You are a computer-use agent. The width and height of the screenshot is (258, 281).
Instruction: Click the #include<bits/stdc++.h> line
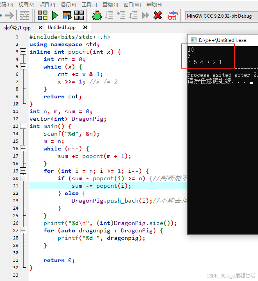click(70, 37)
